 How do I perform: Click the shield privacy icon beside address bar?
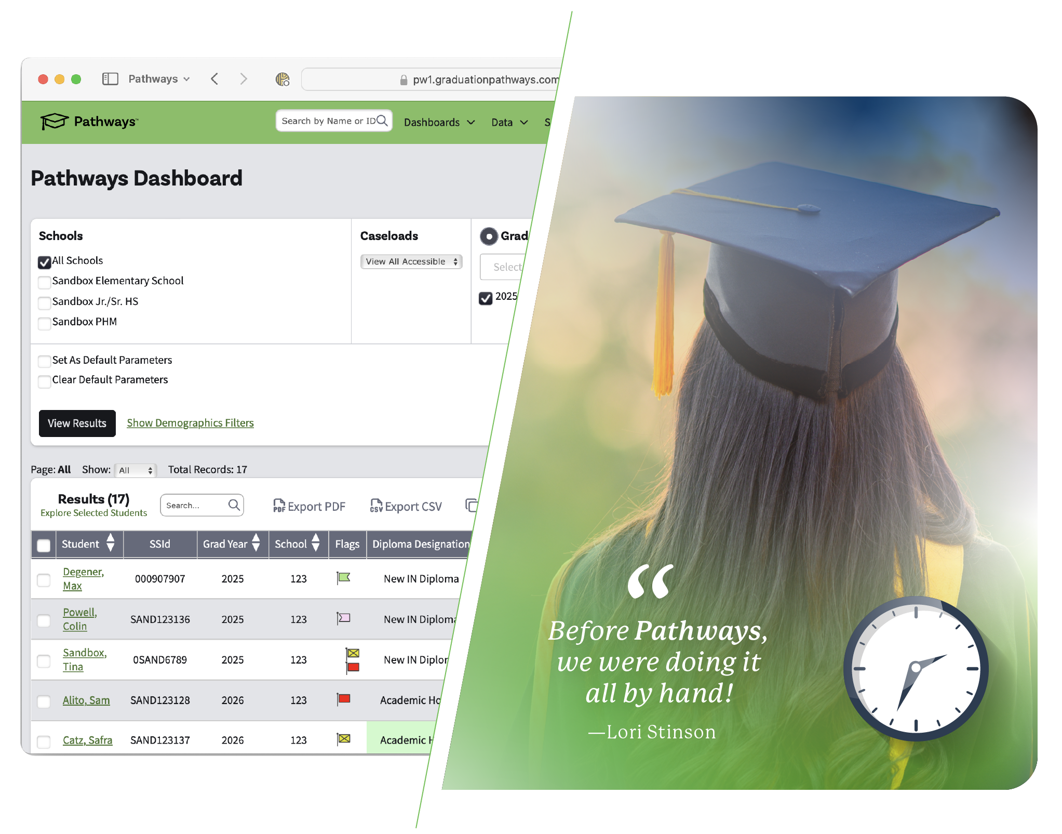pyautogui.click(x=283, y=79)
